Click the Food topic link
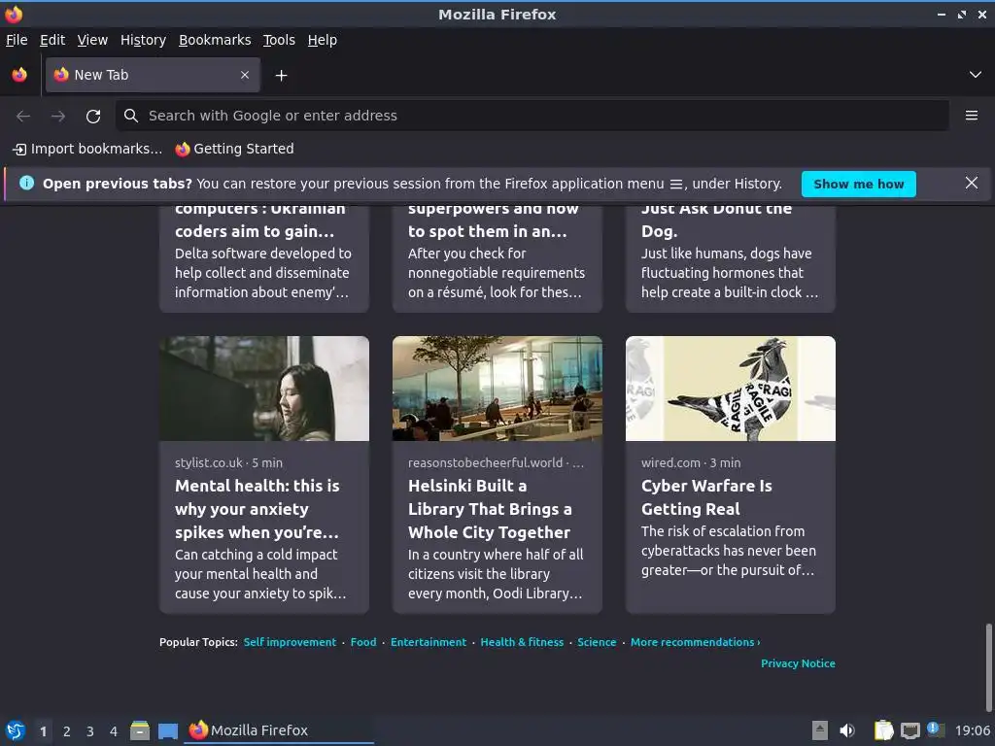The width and height of the screenshot is (995, 746). (363, 642)
